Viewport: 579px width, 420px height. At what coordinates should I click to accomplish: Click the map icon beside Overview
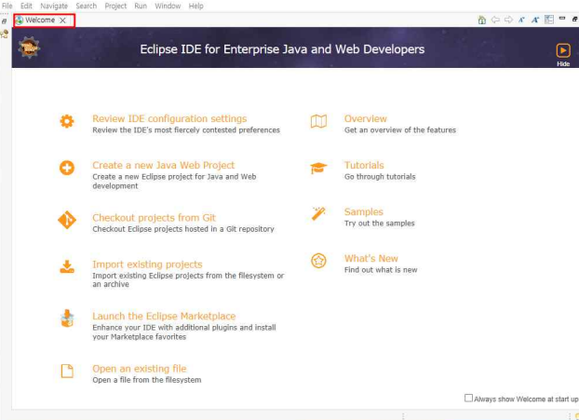pyautogui.click(x=318, y=121)
